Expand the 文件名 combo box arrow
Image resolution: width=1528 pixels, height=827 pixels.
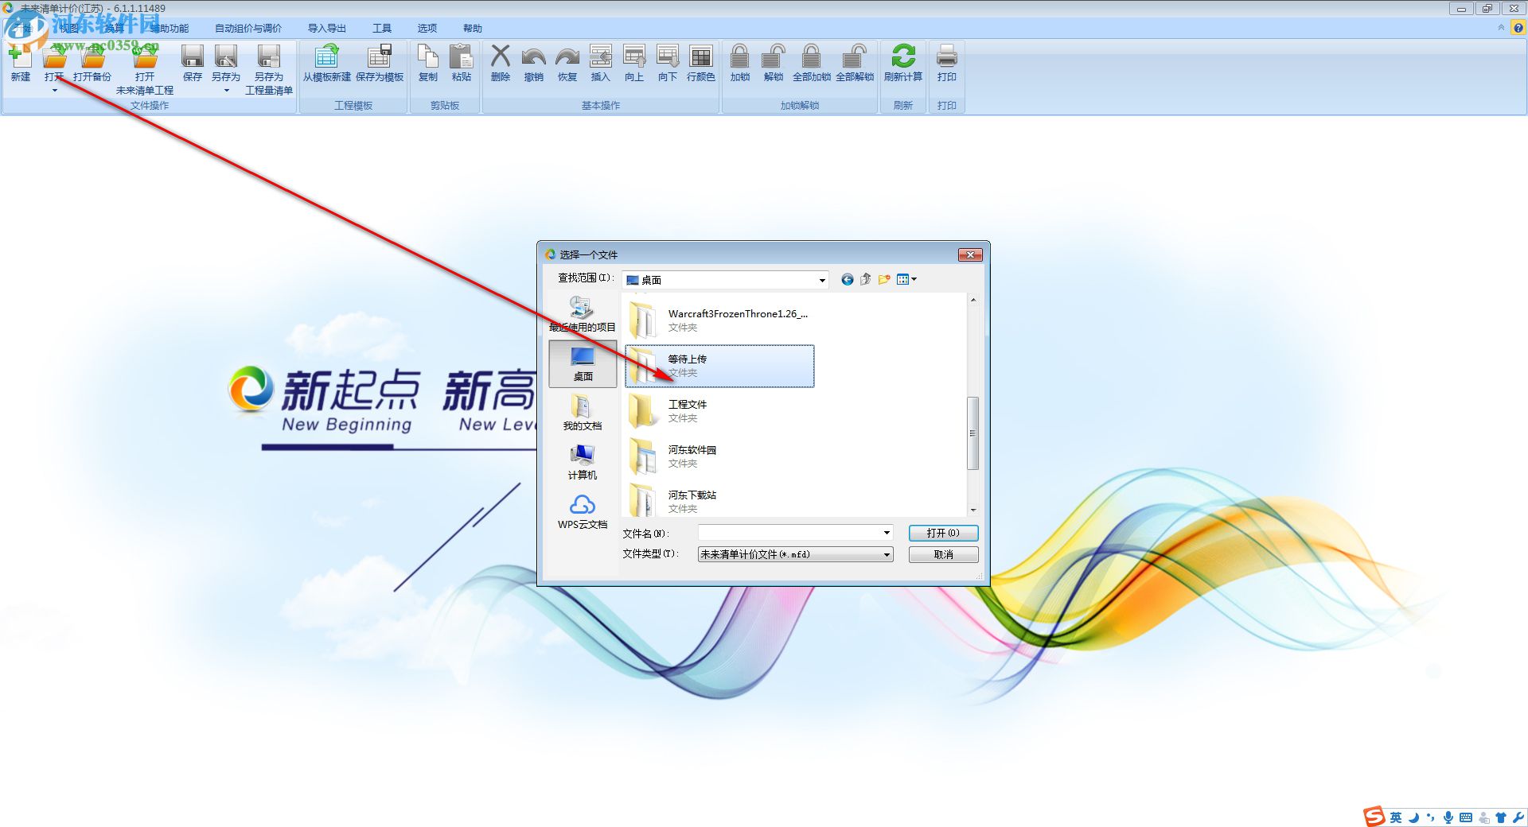click(887, 533)
